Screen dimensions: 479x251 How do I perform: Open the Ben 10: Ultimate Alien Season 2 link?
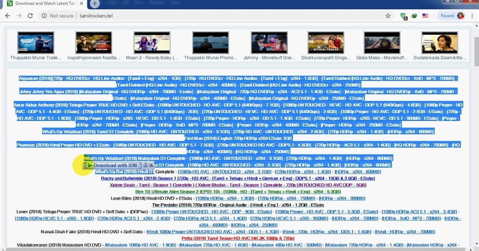(x=238, y=192)
